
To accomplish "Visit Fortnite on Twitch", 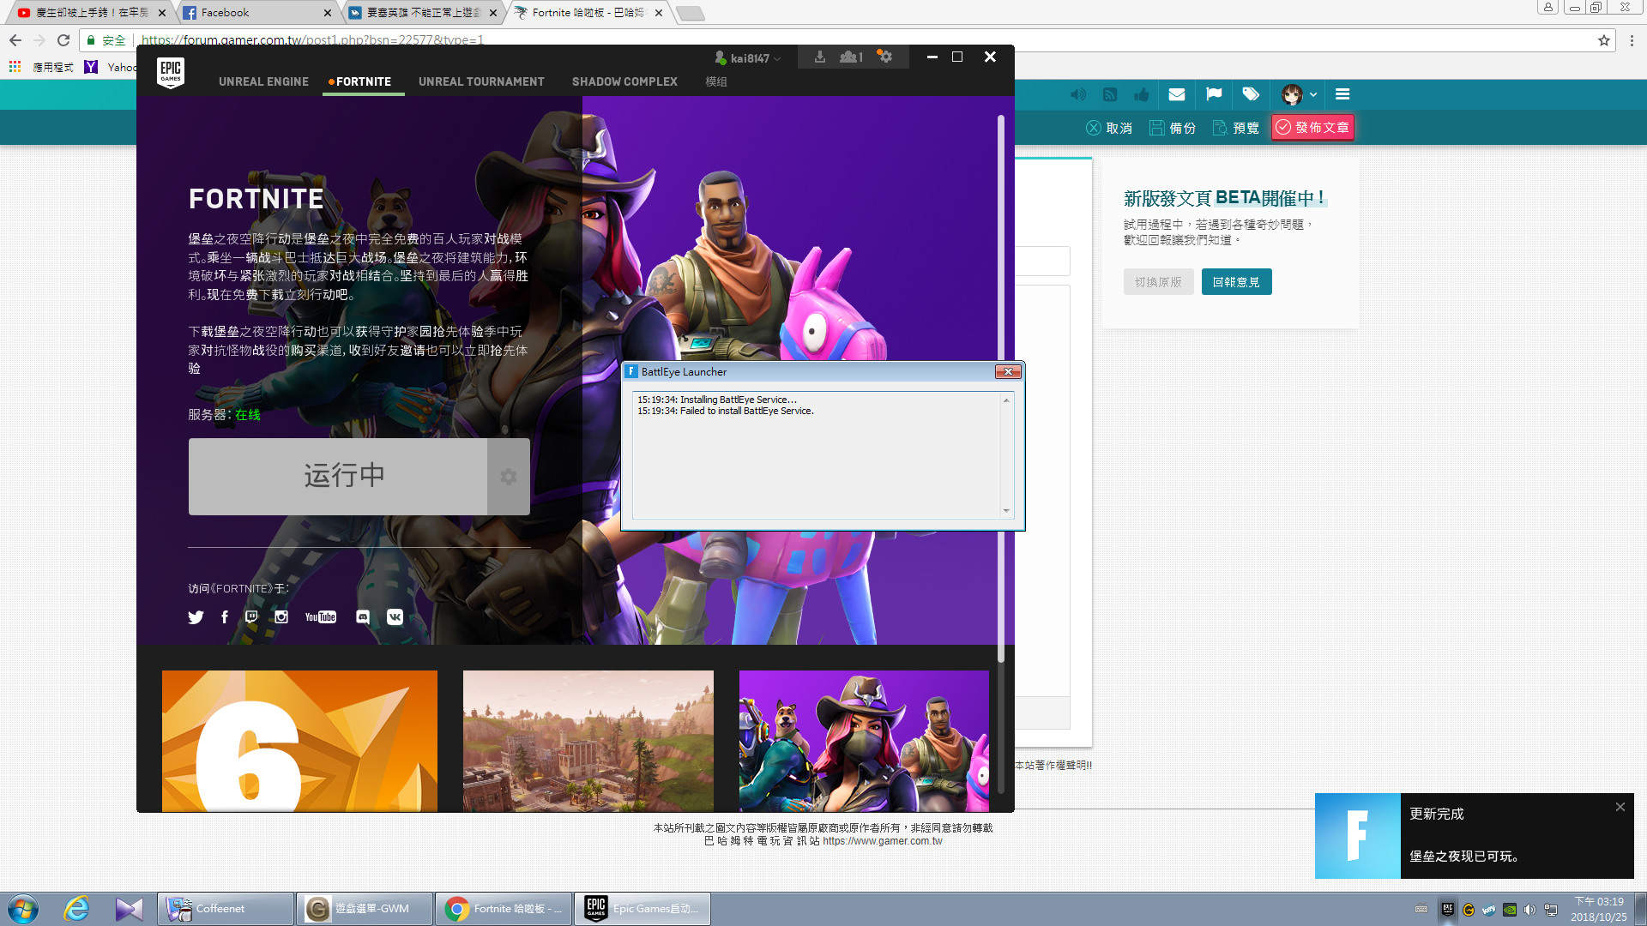I will tap(251, 617).
